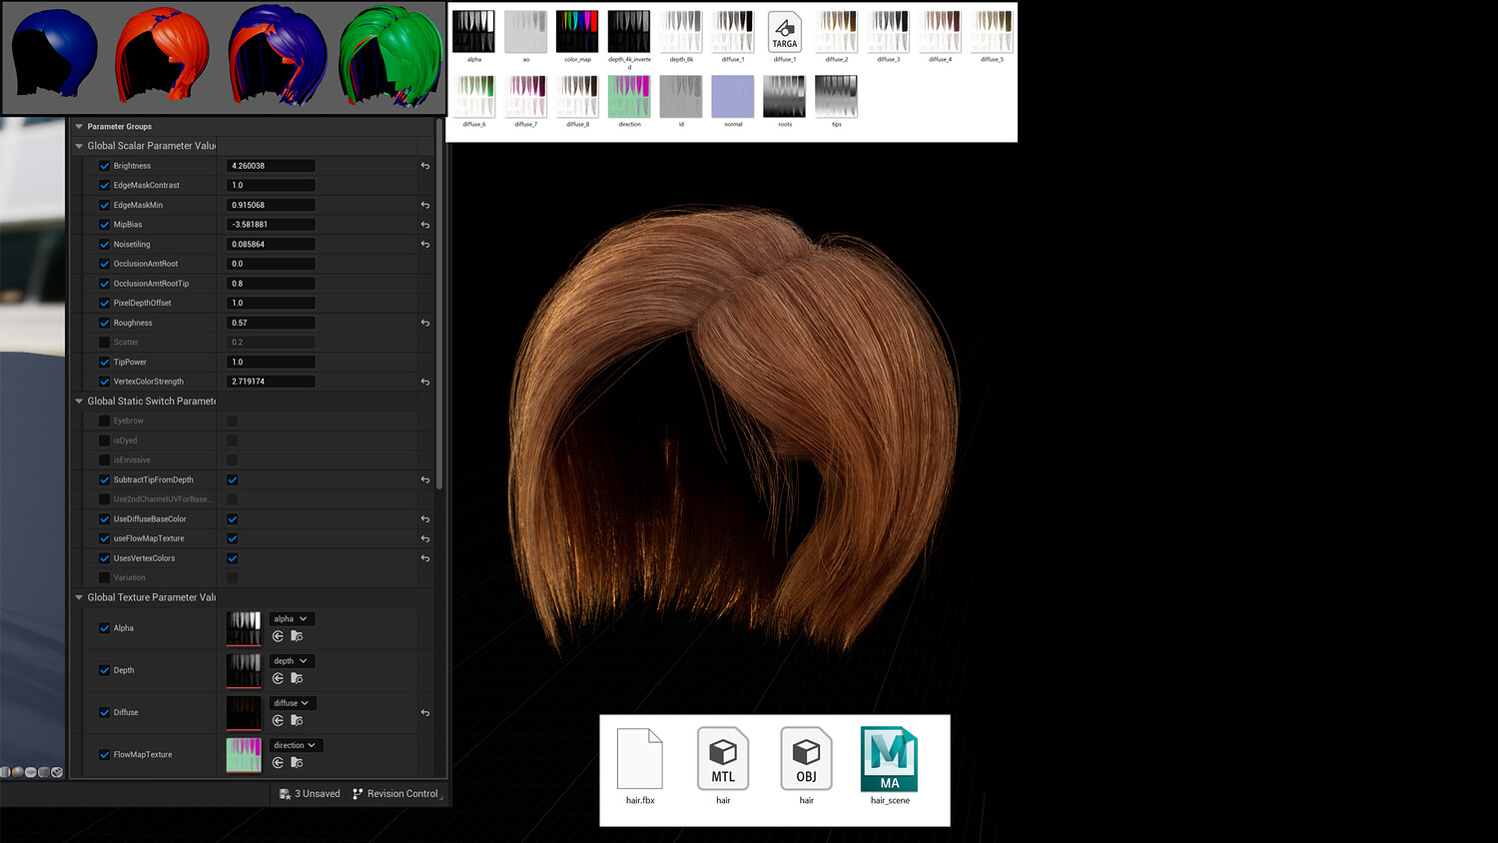This screenshot has width=1498, height=843.
Task: Collapse the Global Scalar Parameter Values section
Action: click(x=79, y=146)
